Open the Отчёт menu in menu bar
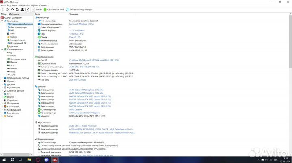 [15, 6]
